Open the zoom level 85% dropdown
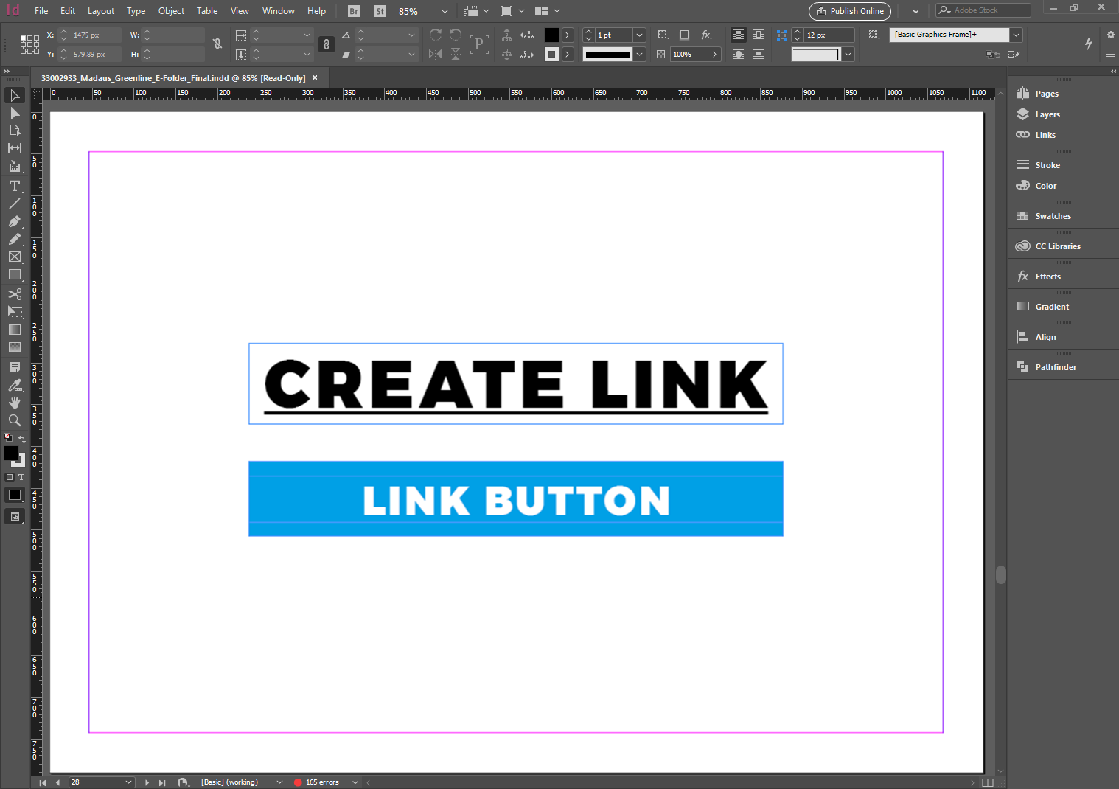Image resolution: width=1119 pixels, height=789 pixels. pyautogui.click(x=445, y=11)
